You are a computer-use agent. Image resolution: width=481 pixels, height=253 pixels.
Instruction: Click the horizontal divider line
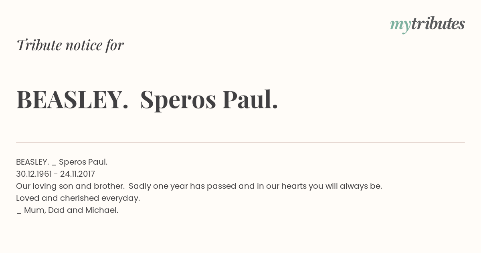coord(240,143)
